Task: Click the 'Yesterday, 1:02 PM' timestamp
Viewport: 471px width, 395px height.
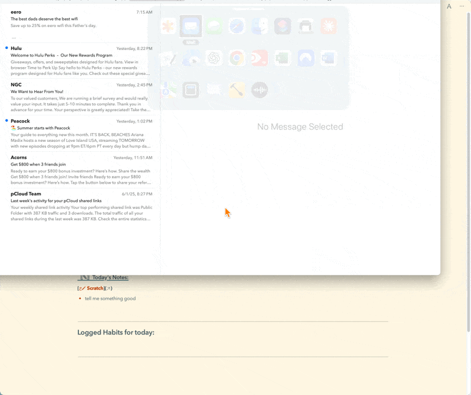Action: pos(134,121)
